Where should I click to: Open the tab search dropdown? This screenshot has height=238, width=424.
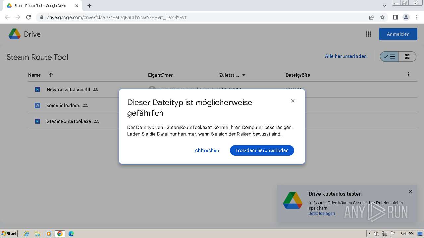[x=384, y=6]
